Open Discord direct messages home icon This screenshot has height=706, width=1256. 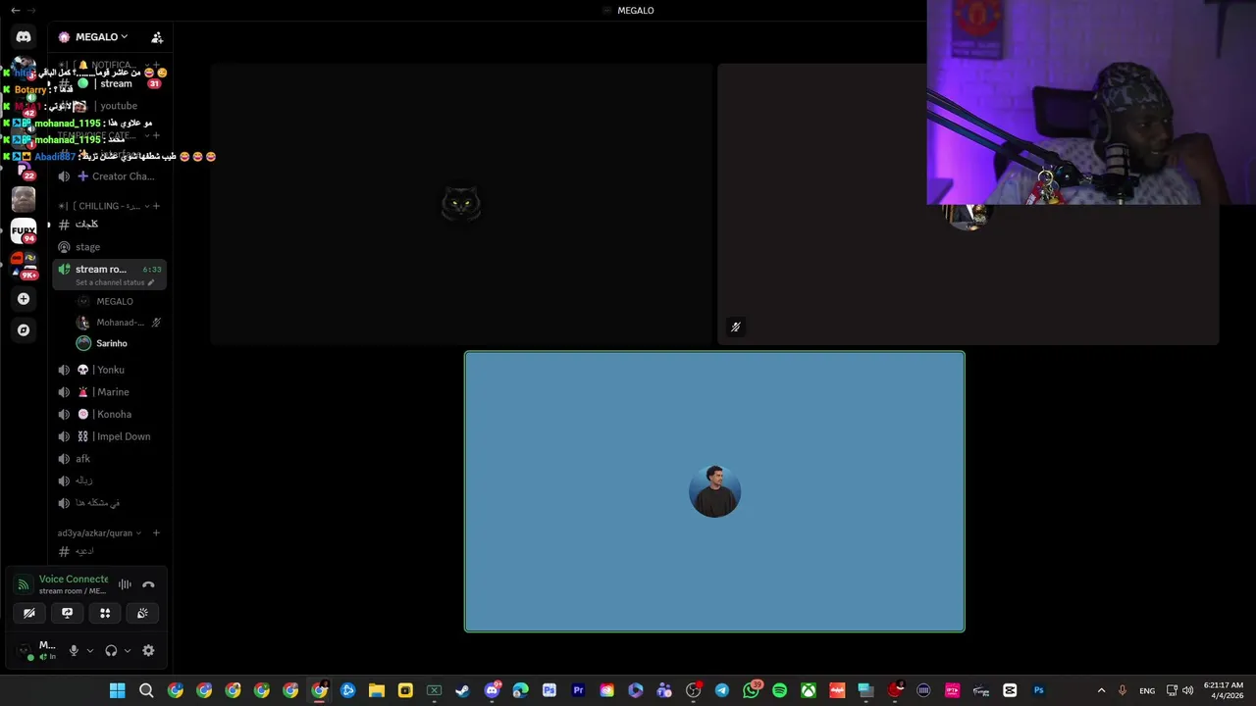(x=24, y=37)
